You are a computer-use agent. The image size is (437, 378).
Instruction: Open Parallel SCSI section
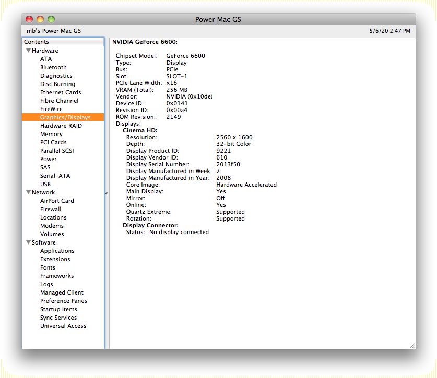click(57, 151)
